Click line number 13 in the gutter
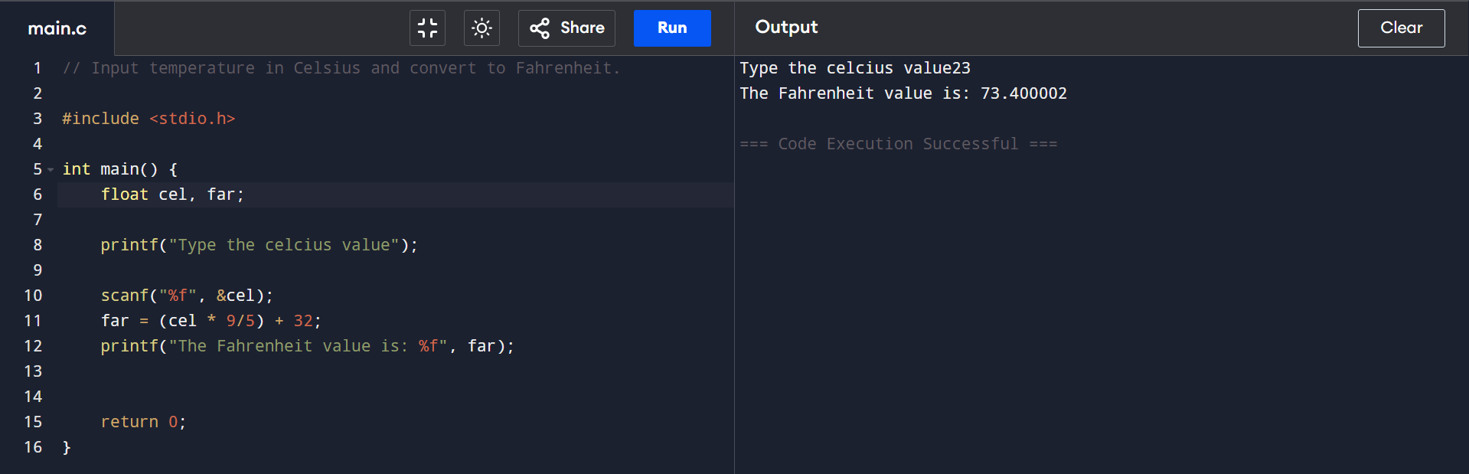The height and width of the screenshot is (474, 1469). (x=33, y=371)
